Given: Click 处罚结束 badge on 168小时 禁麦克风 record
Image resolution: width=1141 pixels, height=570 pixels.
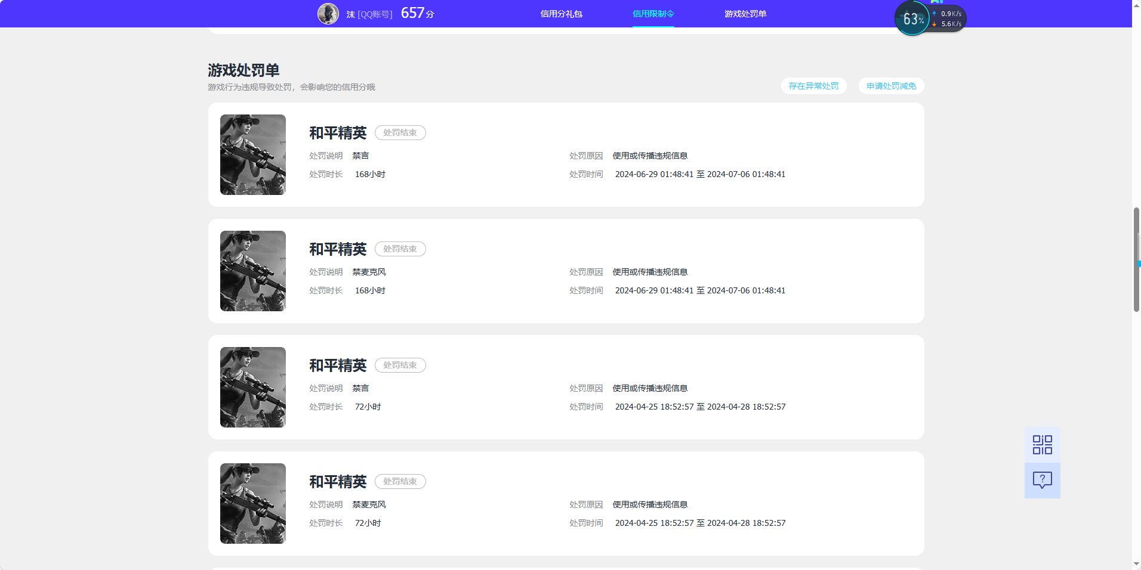Looking at the screenshot, I should pyautogui.click(x=400, y=249).
